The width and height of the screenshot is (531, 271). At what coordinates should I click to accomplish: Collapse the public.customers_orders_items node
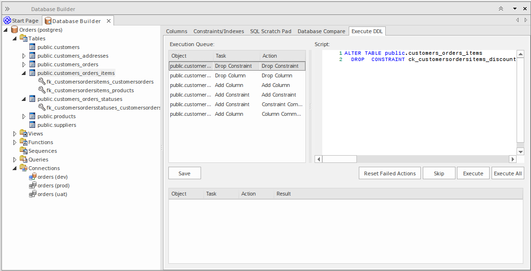pos(24,74)
